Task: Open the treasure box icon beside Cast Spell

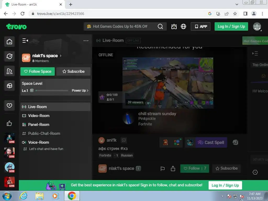Action: coord(235,142)
